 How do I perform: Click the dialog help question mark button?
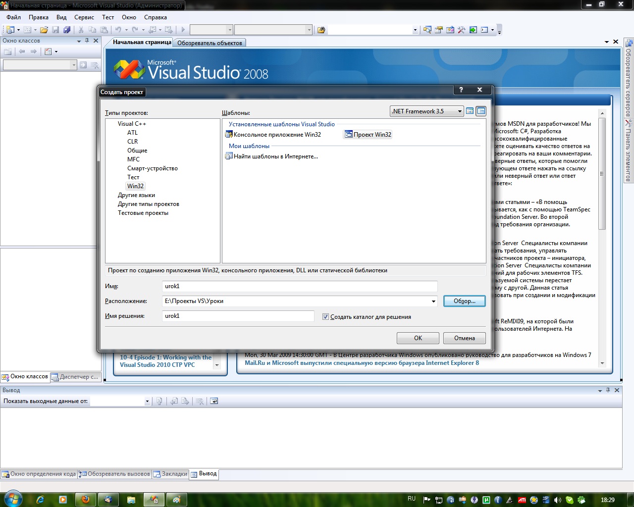point(461,90)
